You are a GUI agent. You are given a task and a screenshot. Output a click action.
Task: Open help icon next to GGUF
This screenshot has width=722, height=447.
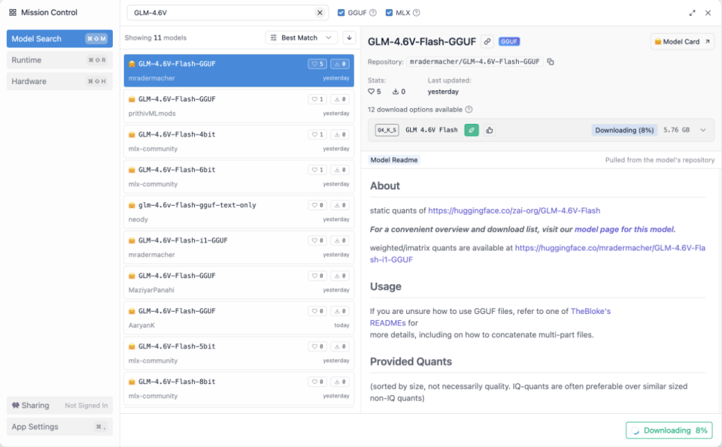coord(373,13)
